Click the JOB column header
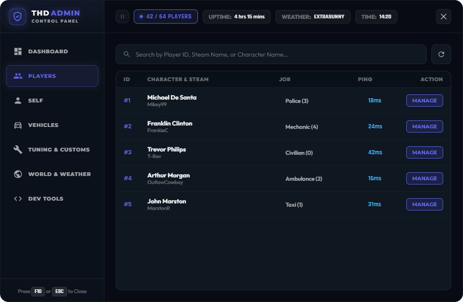463x302 pixels. [x=284, y=79]
